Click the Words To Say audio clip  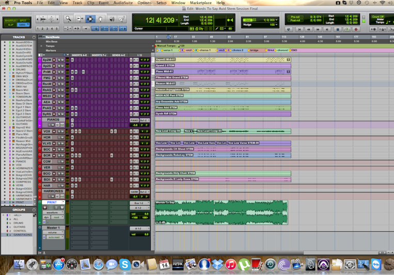222,213
